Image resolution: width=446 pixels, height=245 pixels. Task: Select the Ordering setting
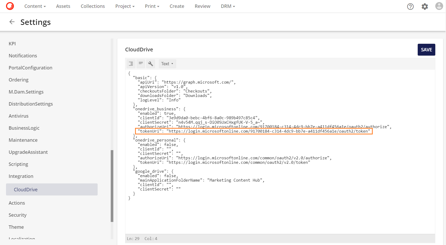coord(19,80)
